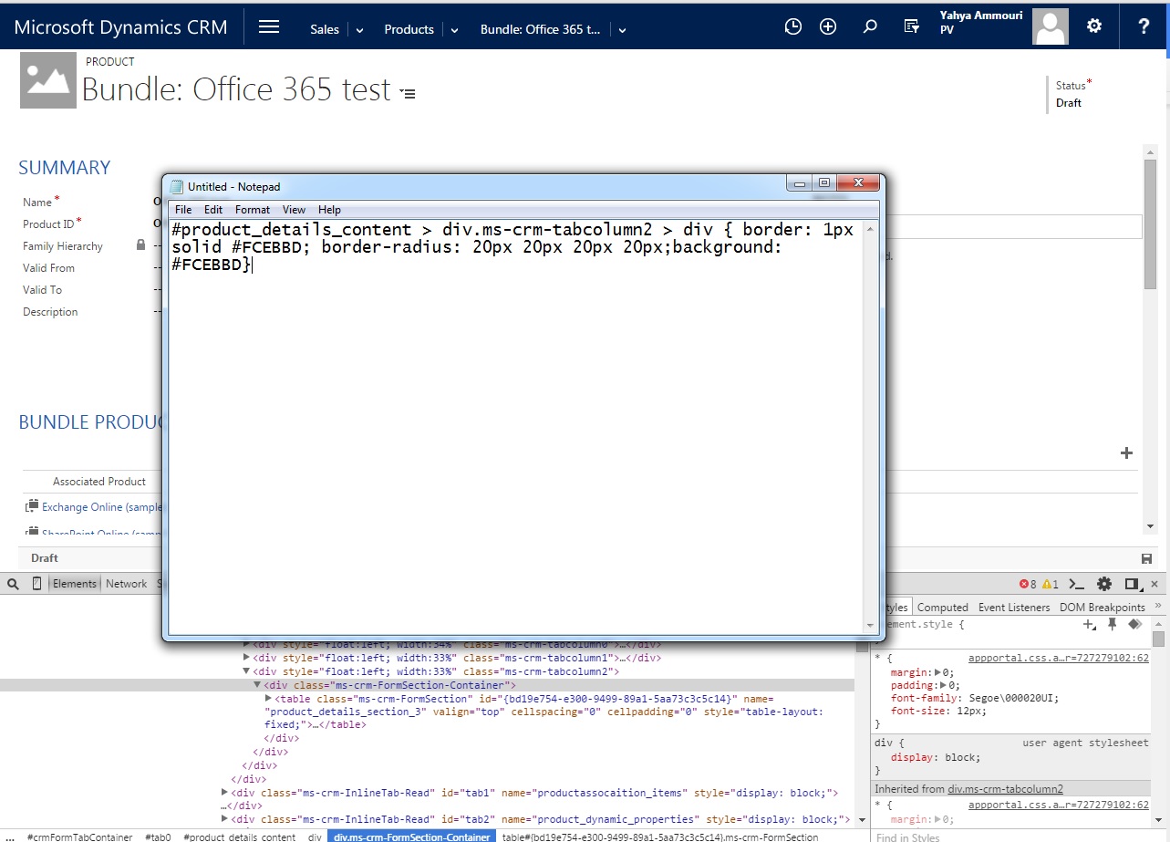Click the Associated Product column header
1170x842 pixels.
(99, 482)
